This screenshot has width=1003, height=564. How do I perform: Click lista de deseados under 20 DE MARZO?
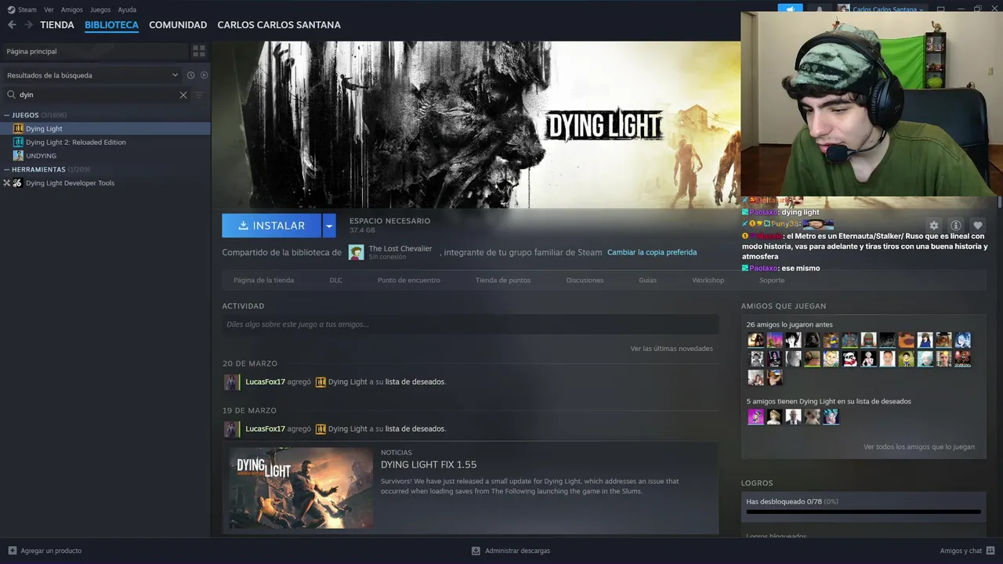415,382
